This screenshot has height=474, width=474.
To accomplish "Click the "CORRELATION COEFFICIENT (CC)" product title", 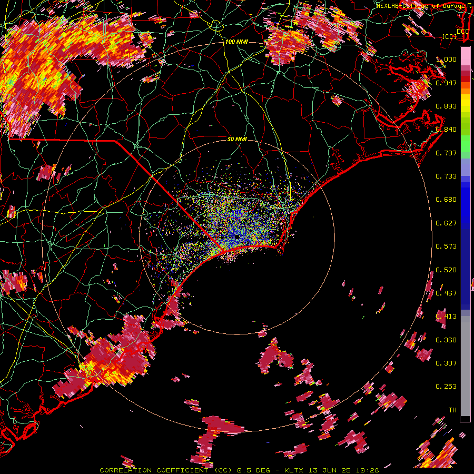I will point(166,470).
